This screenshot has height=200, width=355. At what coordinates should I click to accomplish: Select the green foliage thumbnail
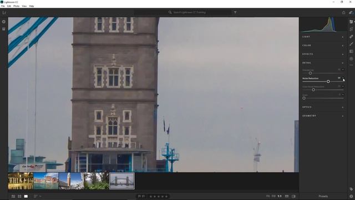click(97, 181)
